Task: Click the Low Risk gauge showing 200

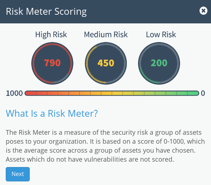Action: 159,63
